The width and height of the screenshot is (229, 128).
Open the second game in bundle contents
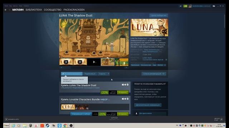[82, 107]
